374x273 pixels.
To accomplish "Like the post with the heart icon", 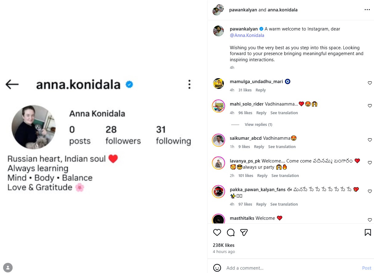I will click(217, 232).
